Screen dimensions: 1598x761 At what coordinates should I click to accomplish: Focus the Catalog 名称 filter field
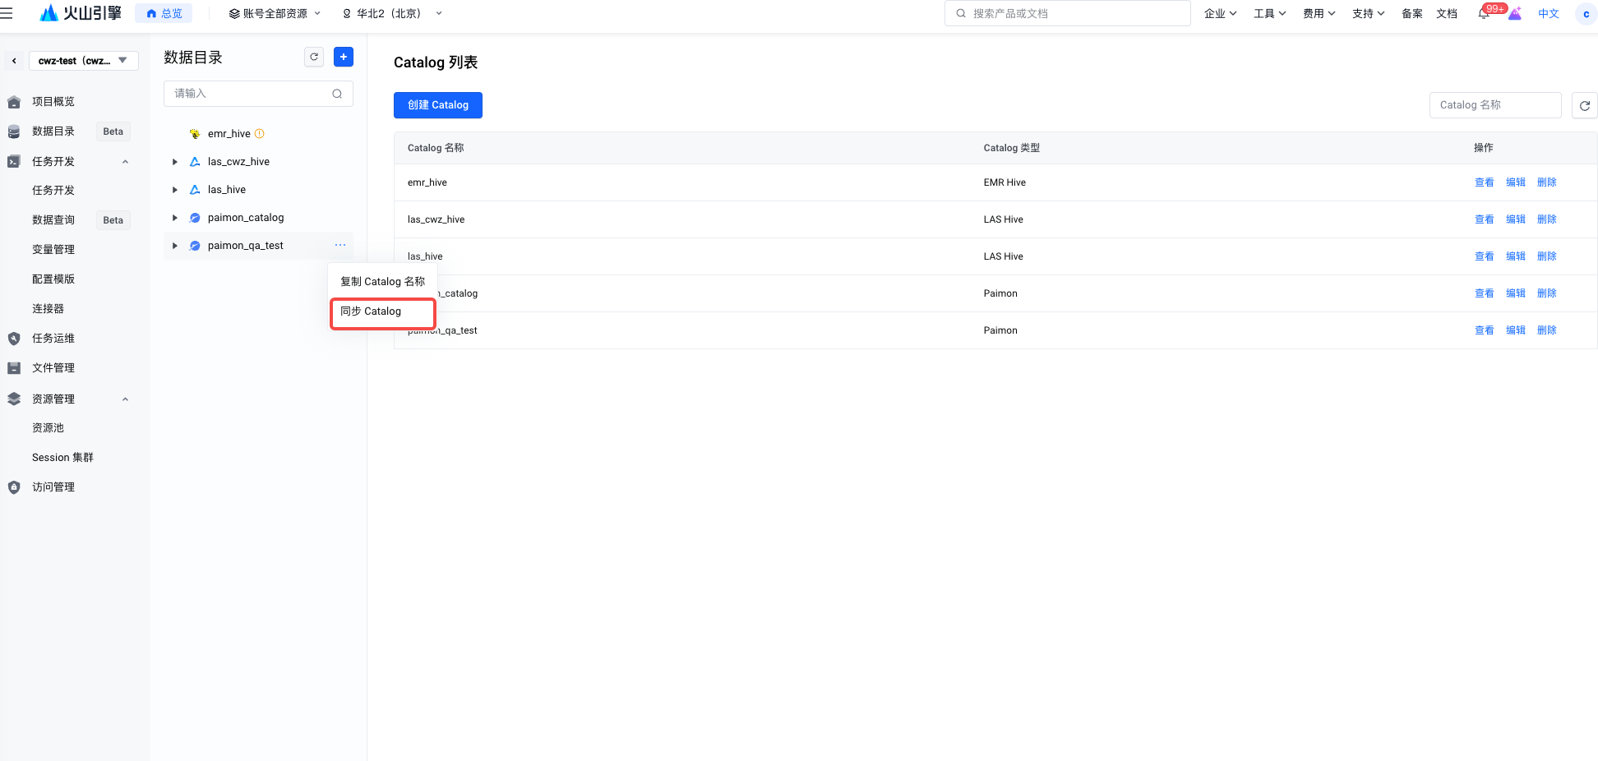pyautogui.click(x=1495, y=105)
